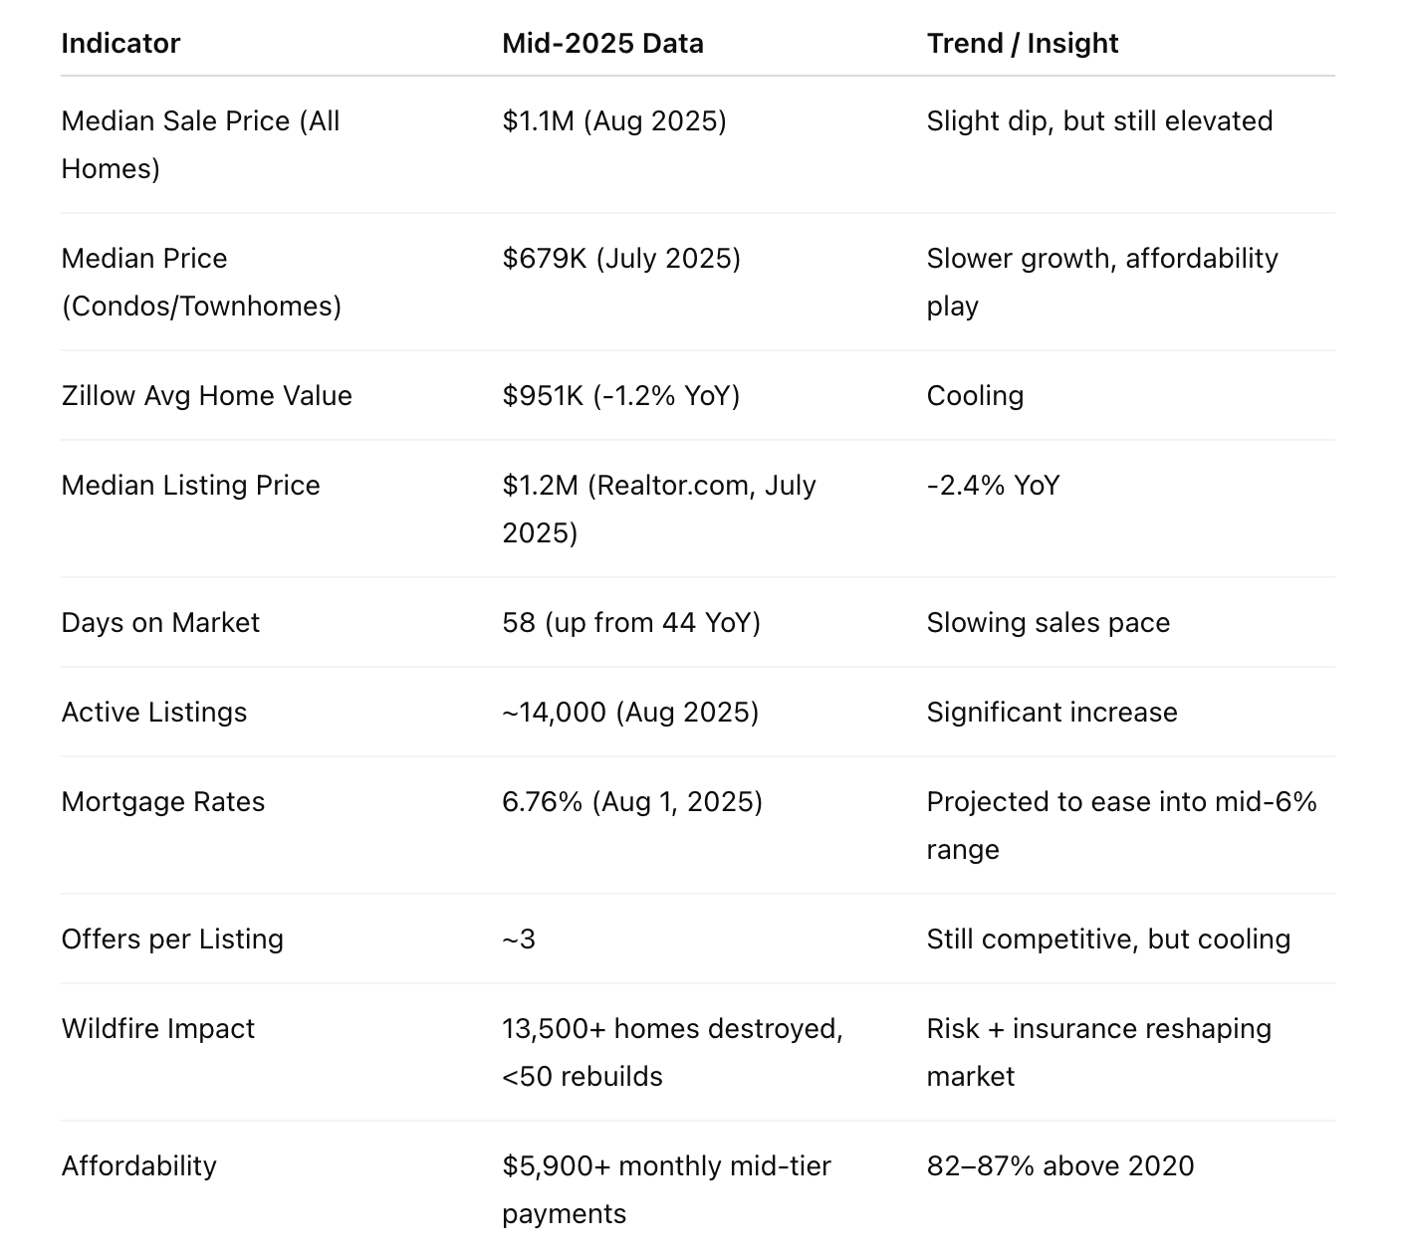Click the -2.4% YoY trend cell

click(993, 486)
